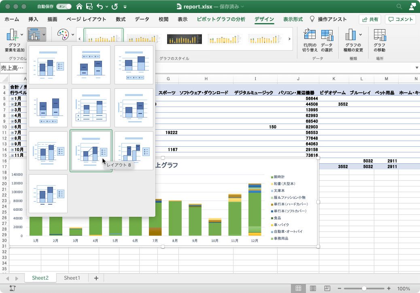Choose the highlighted Layout 8 thumbnail
The height and width of the screenshot is (293, 420).
91,150
